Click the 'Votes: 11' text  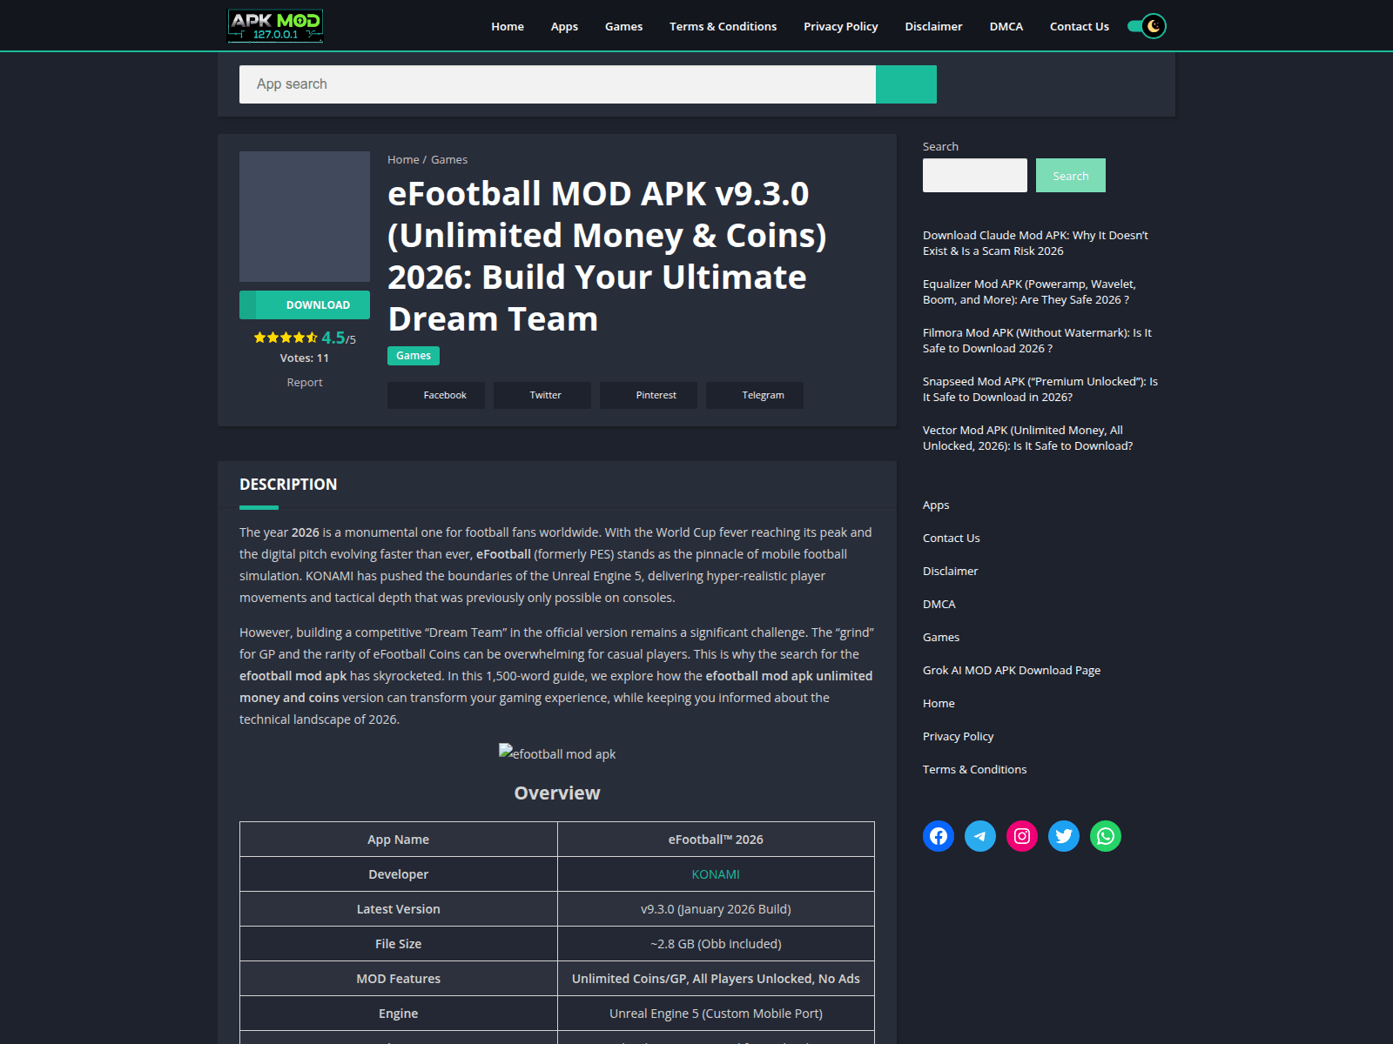[x=305, y=358]
